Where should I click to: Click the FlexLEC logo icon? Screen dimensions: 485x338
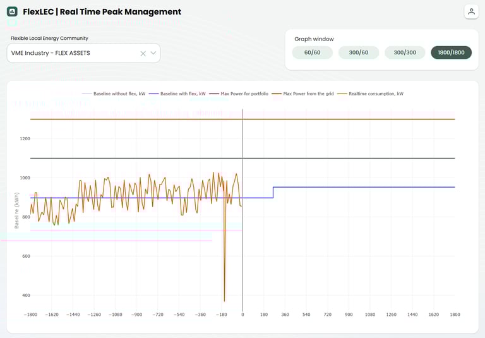pyautogui.click(x=12, y=11)
